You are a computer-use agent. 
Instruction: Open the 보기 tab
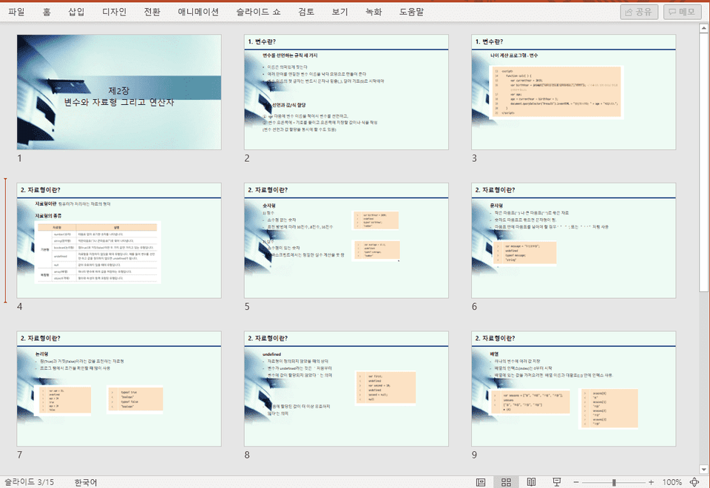[339, 12]
